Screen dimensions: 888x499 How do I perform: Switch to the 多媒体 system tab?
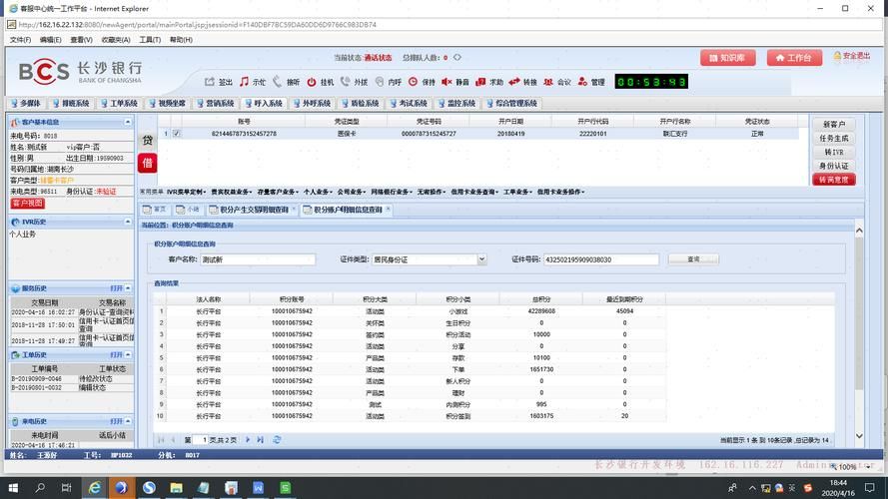[26, 104]
